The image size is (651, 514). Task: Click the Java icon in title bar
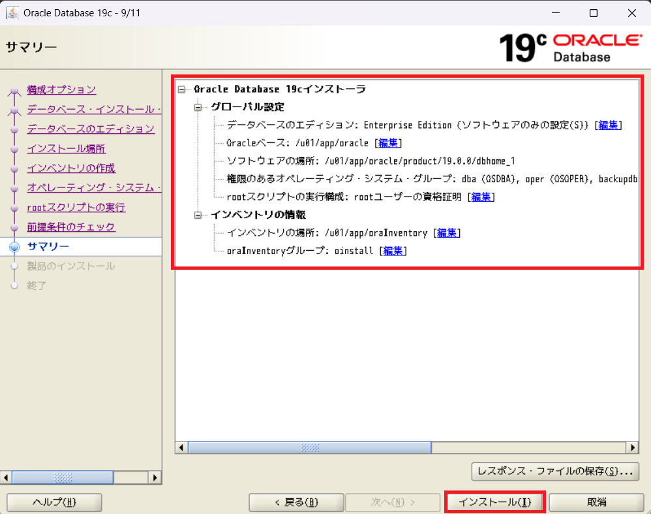pos(12,12)
